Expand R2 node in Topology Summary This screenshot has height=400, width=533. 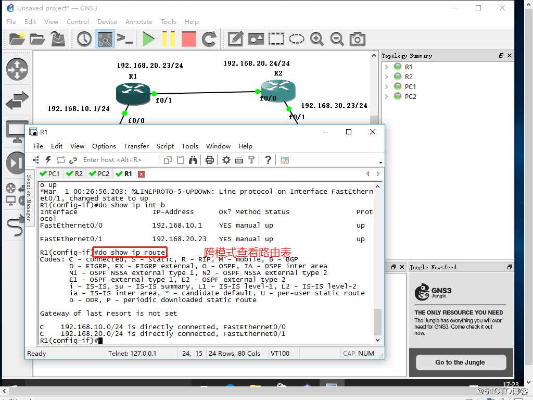pyautogui.click(x=386, y=77)
